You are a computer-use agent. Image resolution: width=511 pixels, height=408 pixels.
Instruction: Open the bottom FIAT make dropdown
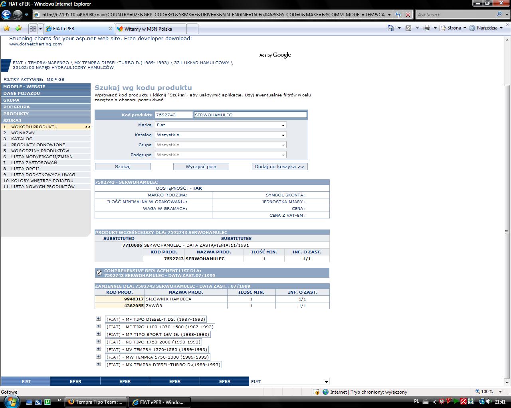tap(289, 381)
